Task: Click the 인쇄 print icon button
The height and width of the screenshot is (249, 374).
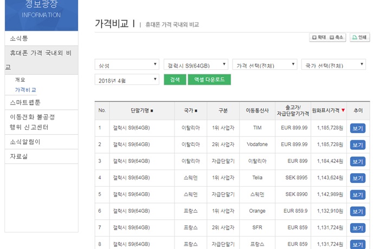Action: [x=359, y=37]
